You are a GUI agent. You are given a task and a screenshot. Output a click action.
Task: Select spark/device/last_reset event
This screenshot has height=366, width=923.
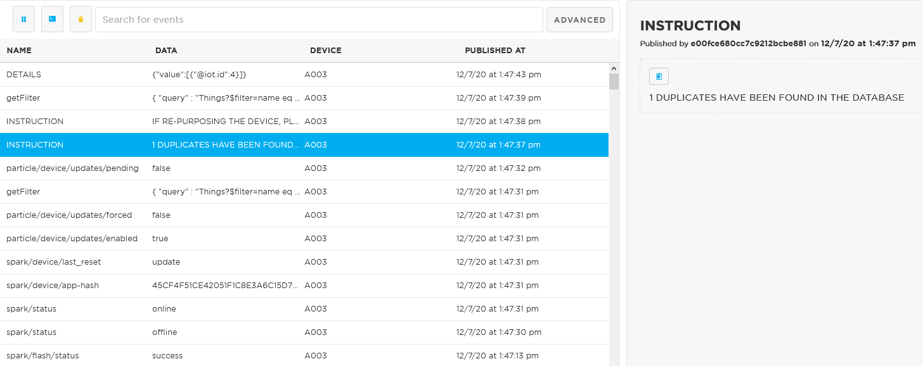coord(304,262)
